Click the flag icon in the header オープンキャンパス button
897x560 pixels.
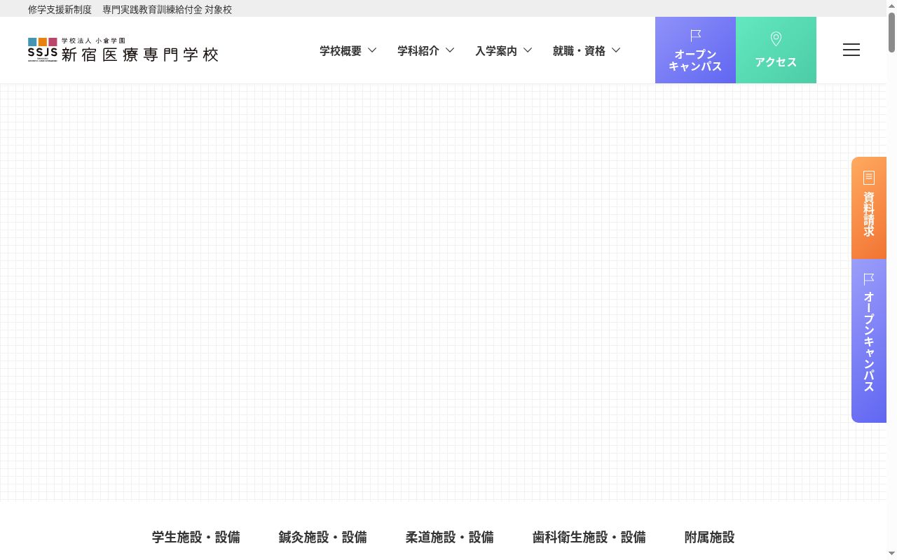[696, 36]
